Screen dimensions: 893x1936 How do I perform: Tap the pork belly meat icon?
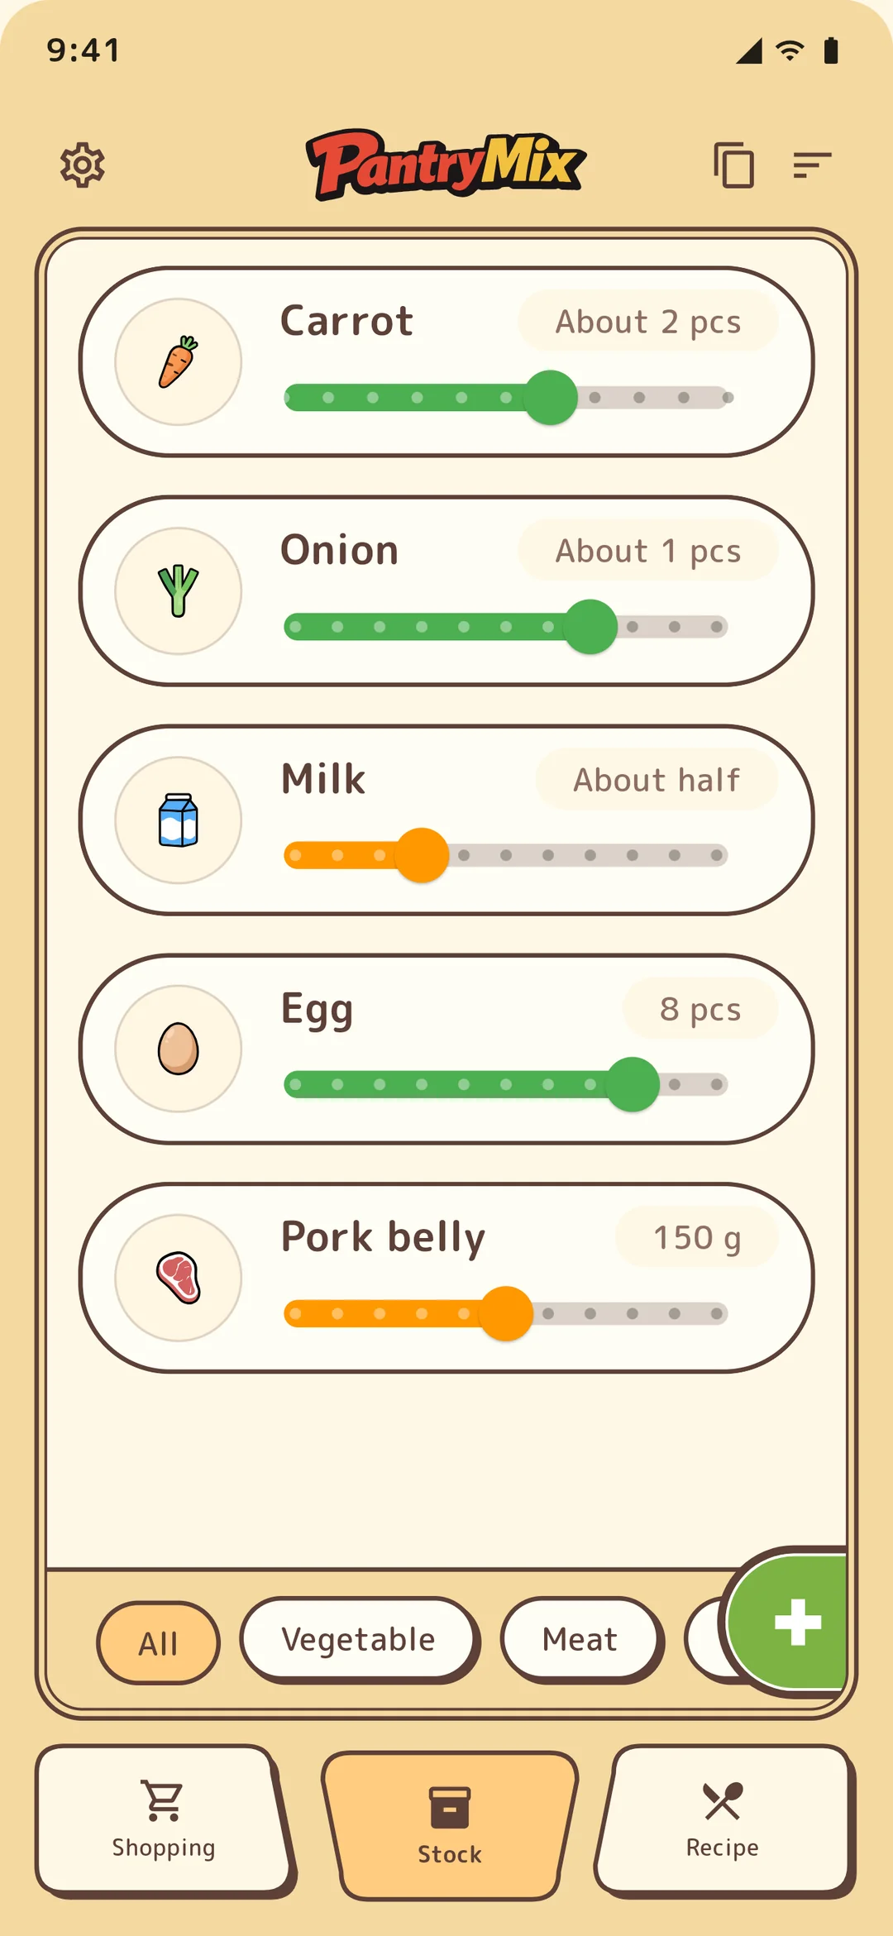pyautogui.click(x=178, y=1278)
